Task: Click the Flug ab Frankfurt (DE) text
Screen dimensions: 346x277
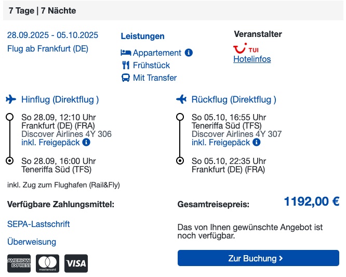Action: point(48,48)
